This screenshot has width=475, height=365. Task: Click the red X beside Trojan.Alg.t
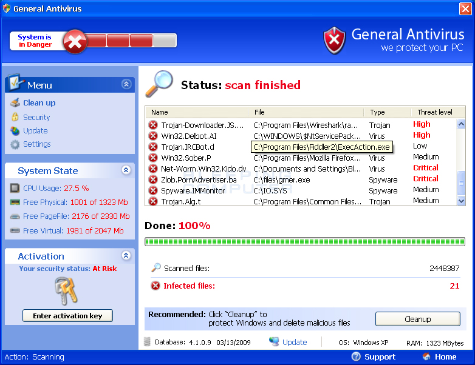(x=153, y=201)
